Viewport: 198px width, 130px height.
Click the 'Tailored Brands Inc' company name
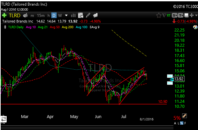point(18,21)
